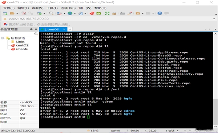Open the 窗口(W) menu
The width and height of the screenshot is (218, 133).
pos(85,8)
